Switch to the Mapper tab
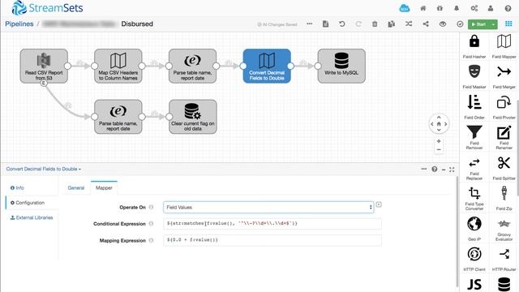This screenshot has height=292, width=519. tap(104, 187)
